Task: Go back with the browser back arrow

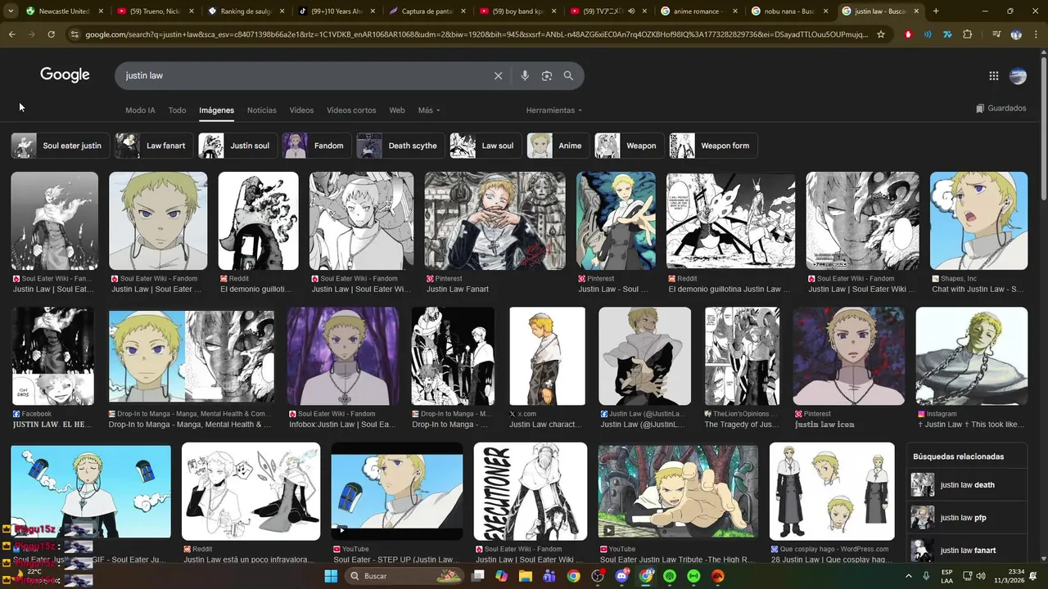Action: (x=11, y=34)
